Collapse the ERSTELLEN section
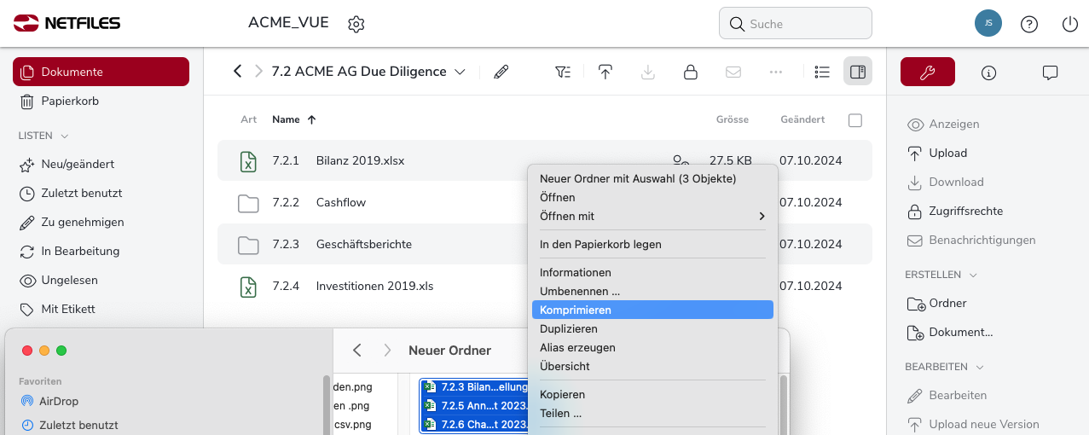1089x435 pixels. pyautogui.click(x=974, y=275)
